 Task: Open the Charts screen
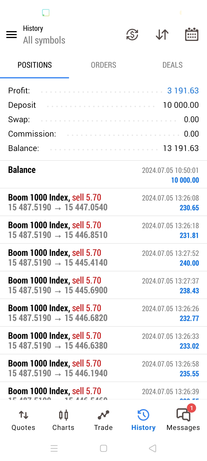(x=63, y=420)
